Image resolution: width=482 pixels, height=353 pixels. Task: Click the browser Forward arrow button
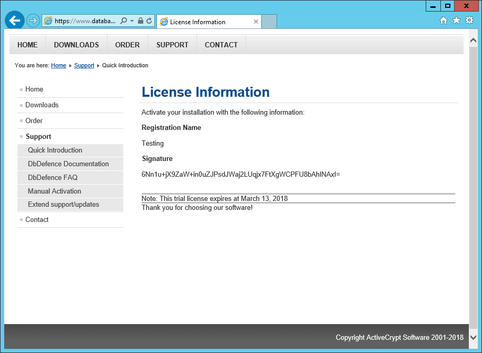pyautogui.click(x=33, y=21)
